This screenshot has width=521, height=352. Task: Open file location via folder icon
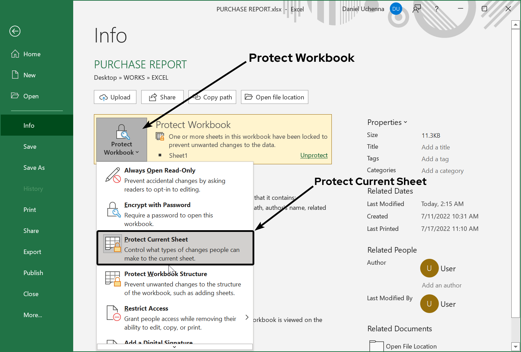tap(249, 97)
